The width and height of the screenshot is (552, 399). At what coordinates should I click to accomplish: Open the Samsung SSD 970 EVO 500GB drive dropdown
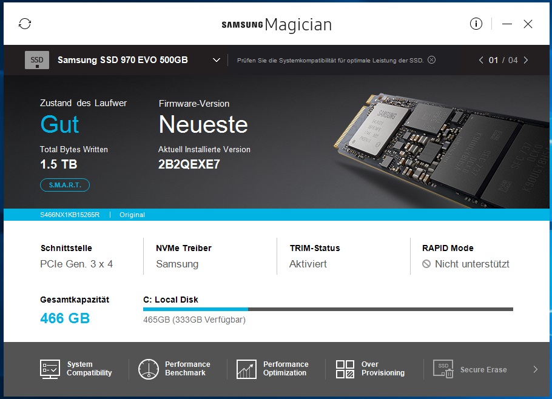pyautogui.click(x=217, y=60)
